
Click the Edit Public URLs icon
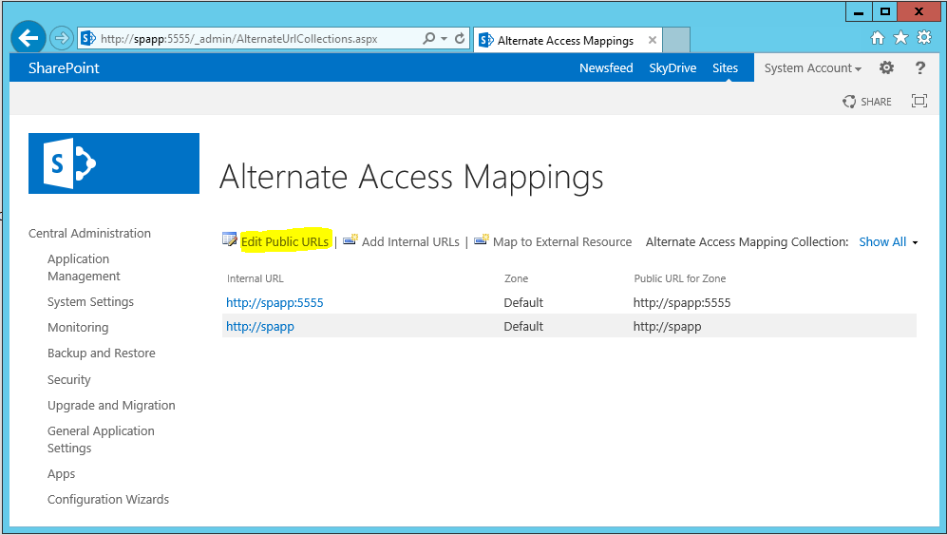point(230,240)
